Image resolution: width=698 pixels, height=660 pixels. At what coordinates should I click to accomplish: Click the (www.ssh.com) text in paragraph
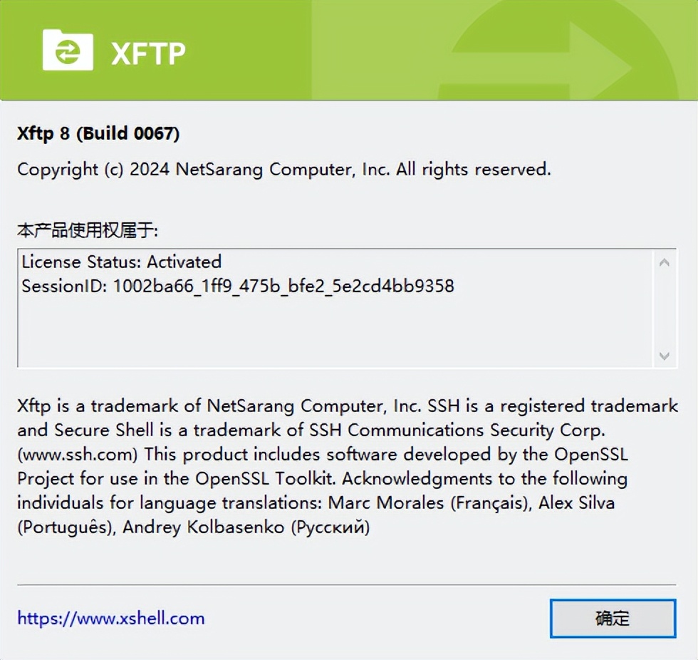click(x=78, y=454)
